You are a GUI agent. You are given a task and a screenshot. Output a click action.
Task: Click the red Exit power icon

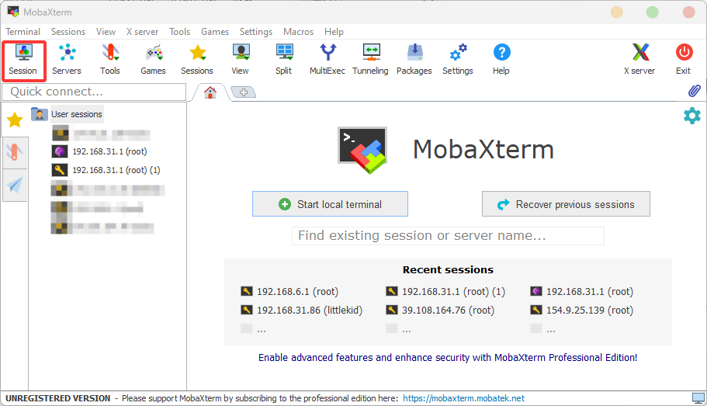[684, 61]
